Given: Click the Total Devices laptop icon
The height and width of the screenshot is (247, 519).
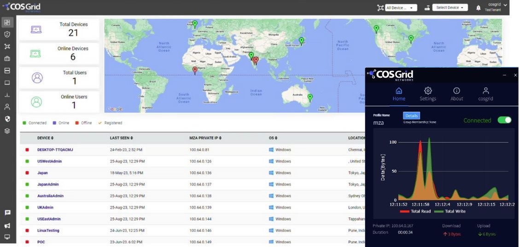Looking at the screenshot, I should point(36,30).
